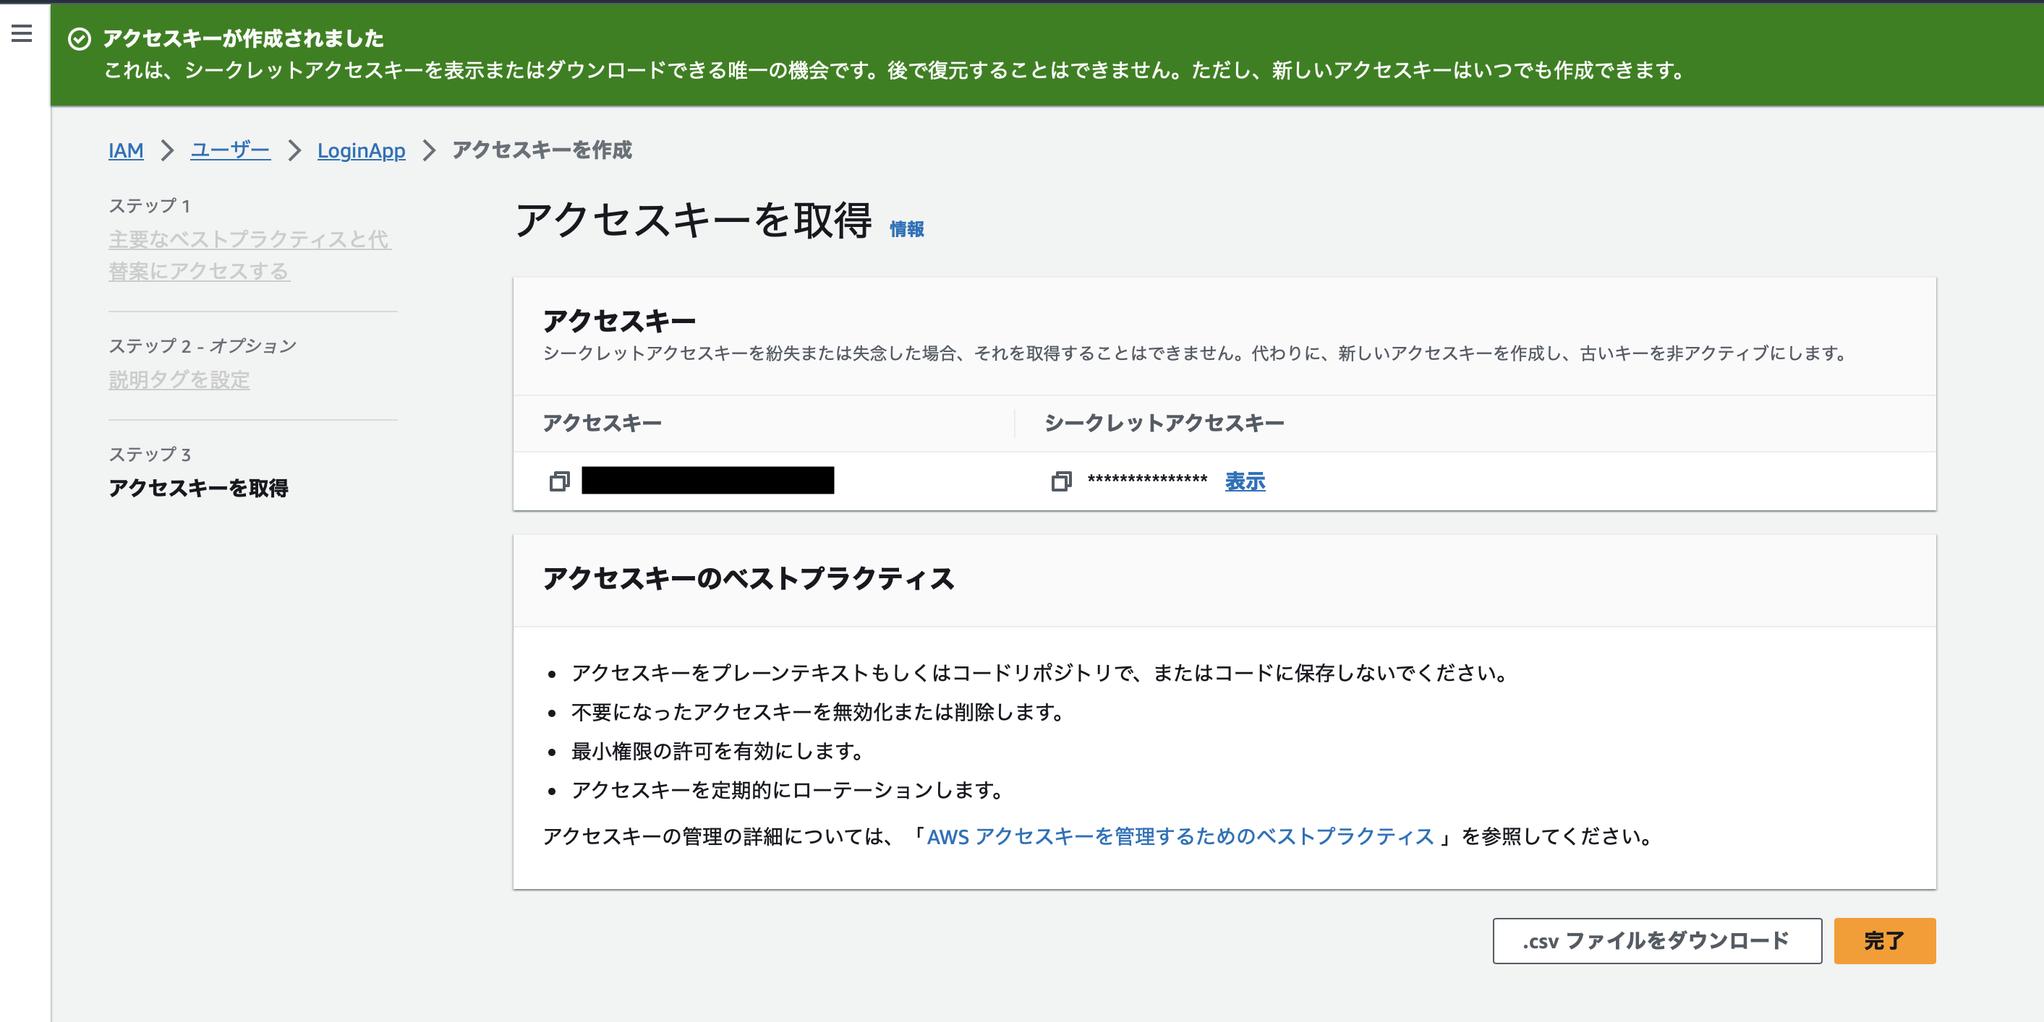Click the masked secret key asterisks
Screen dimensions: 2044x1022
(x=1146, y=481)
